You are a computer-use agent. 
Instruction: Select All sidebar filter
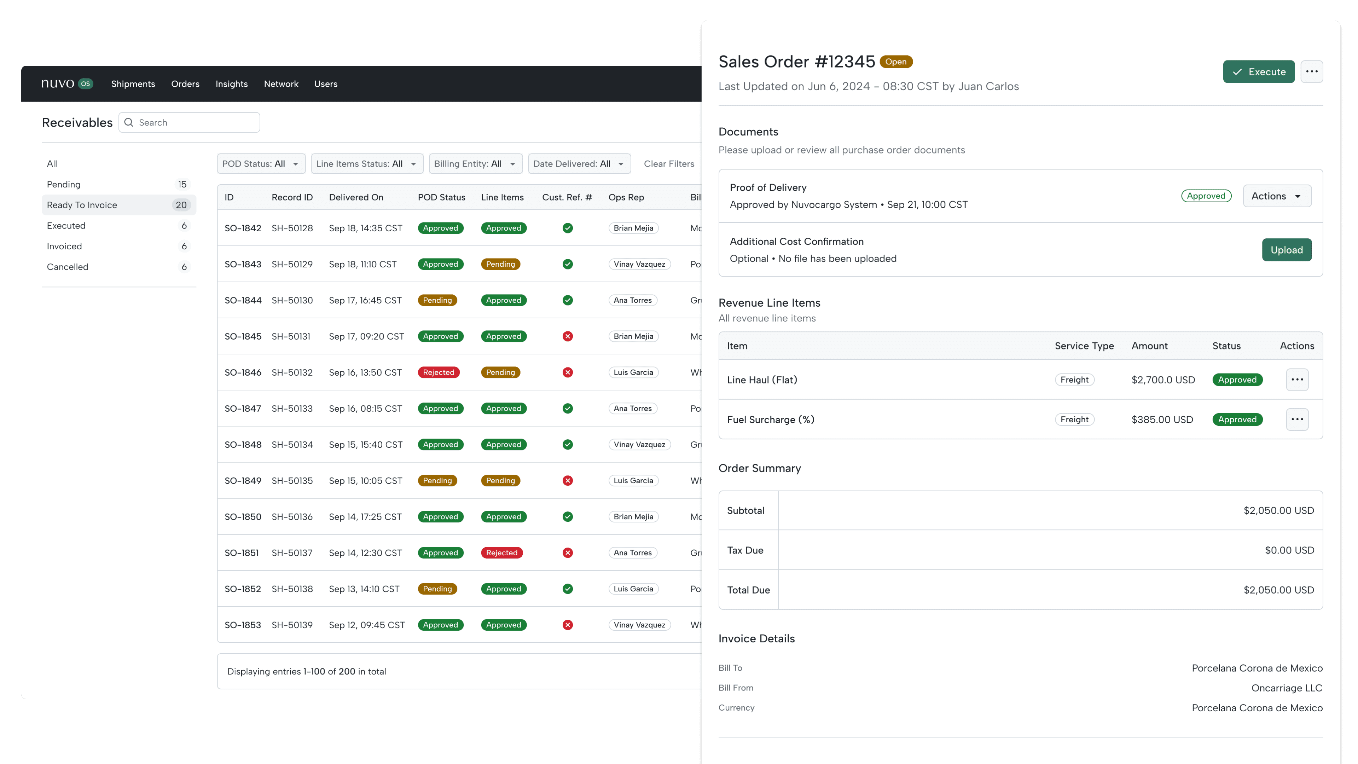tap(118, 163)
